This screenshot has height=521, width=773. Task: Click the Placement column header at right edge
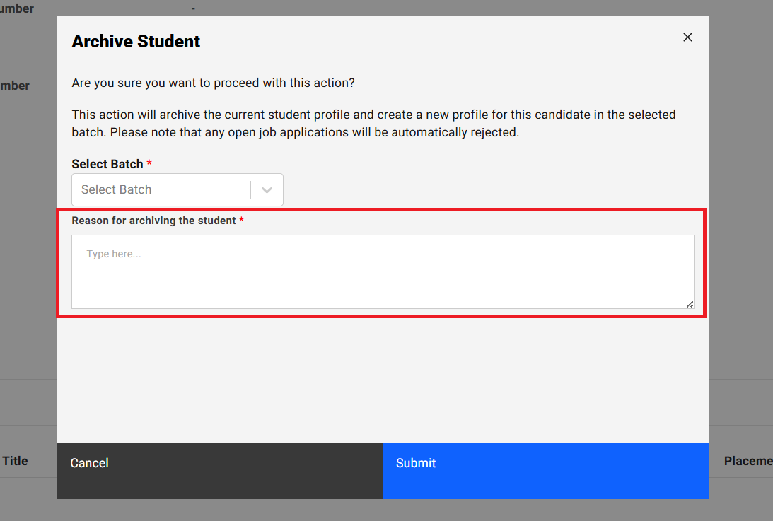point(748,461)
